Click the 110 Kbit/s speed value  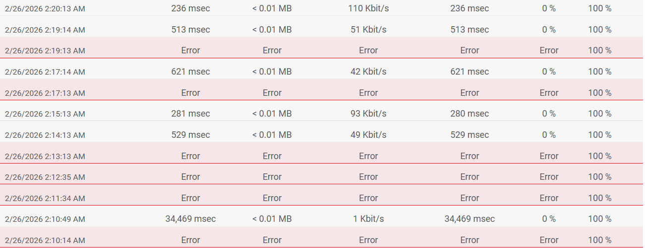[x=368, y=8]
